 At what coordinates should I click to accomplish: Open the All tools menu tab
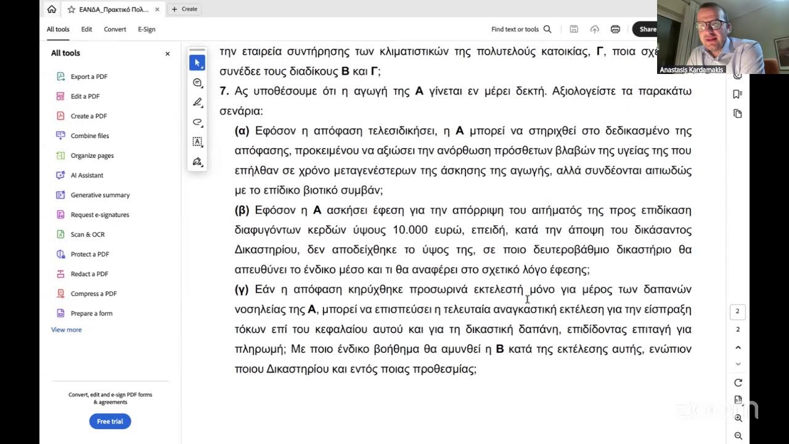[58, 29]
